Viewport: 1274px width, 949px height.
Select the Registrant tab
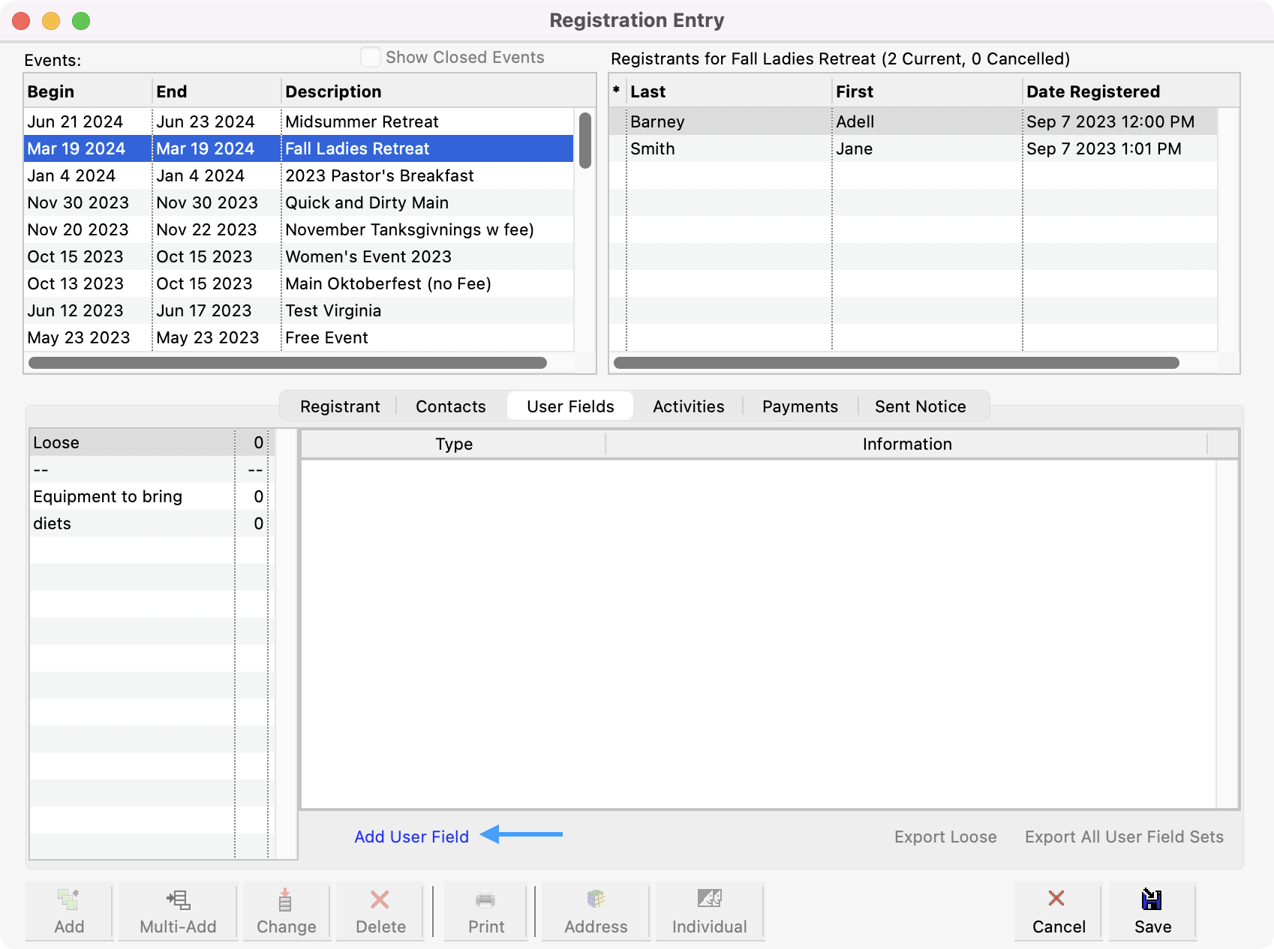pos(340,406)
